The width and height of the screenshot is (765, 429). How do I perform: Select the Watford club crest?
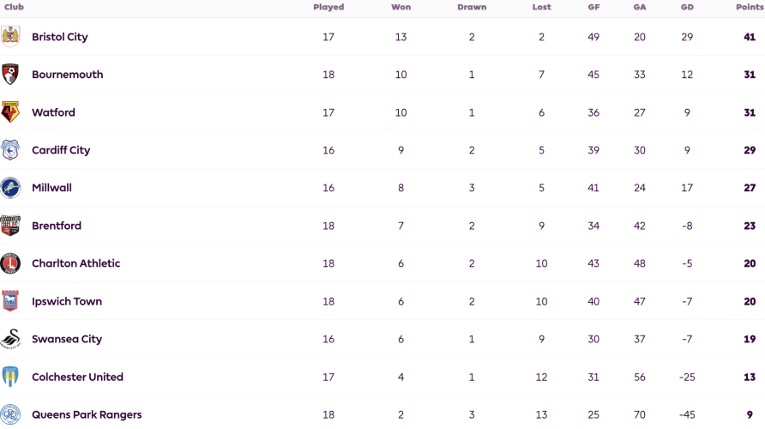10,112
